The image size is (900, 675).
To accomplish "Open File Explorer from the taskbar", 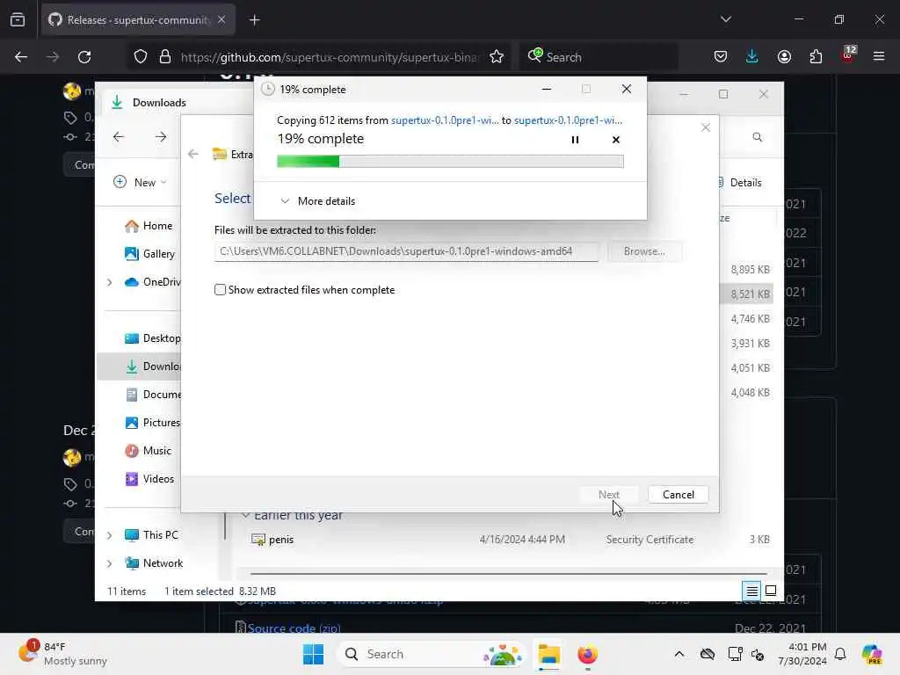I will coord(548,654).
